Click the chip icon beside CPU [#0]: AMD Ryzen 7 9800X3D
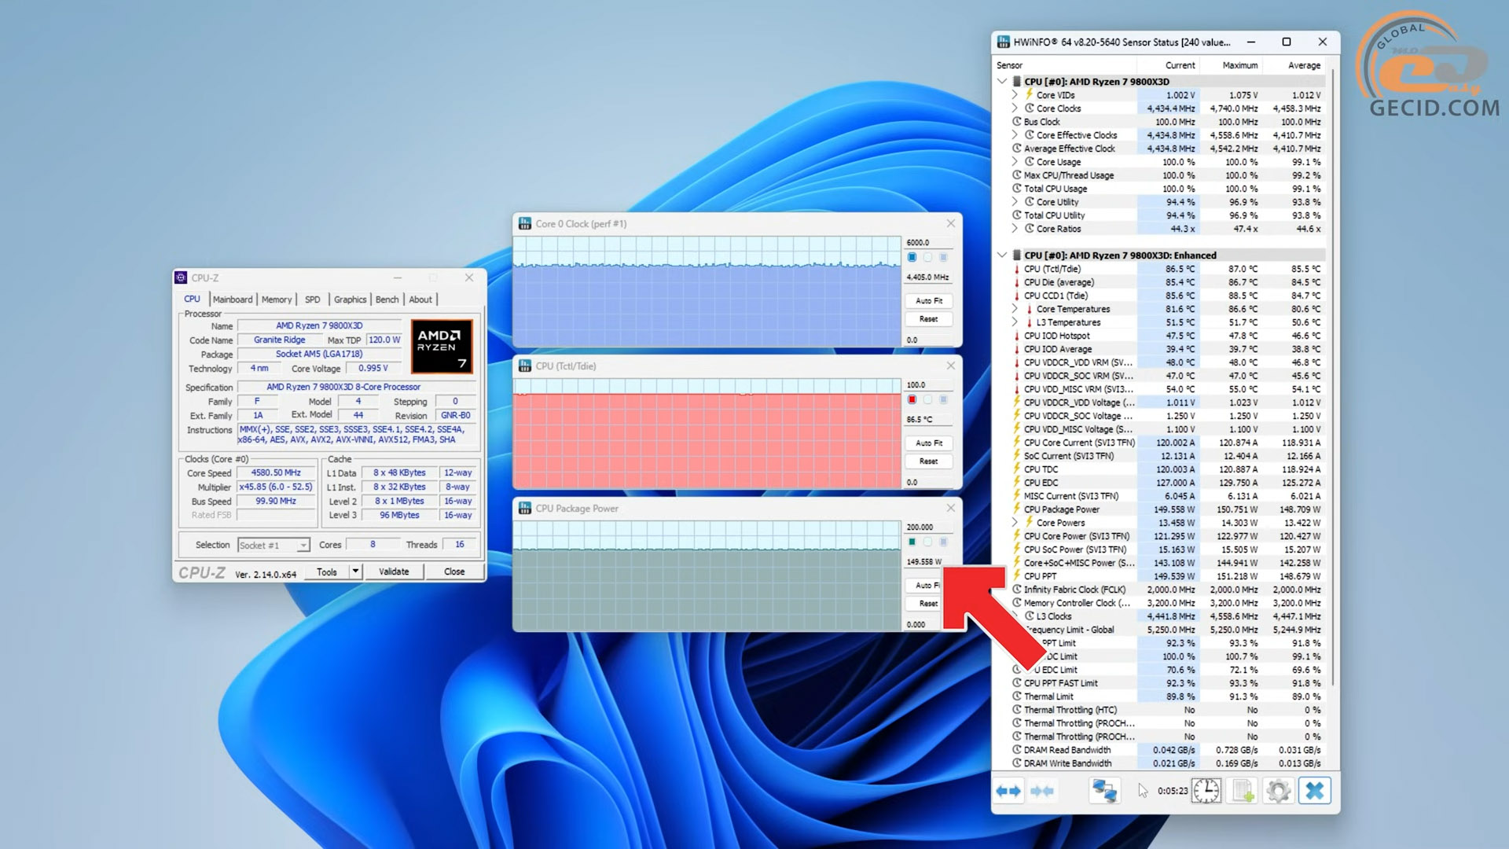 [x=1017, y=82]
